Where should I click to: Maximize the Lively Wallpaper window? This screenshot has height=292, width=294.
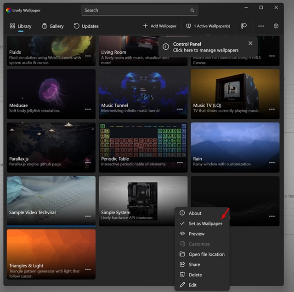[261, 7]
